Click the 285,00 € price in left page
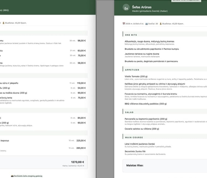Image resolution: width=207 pixels, height=178 pixels. (x=81, y=148)
